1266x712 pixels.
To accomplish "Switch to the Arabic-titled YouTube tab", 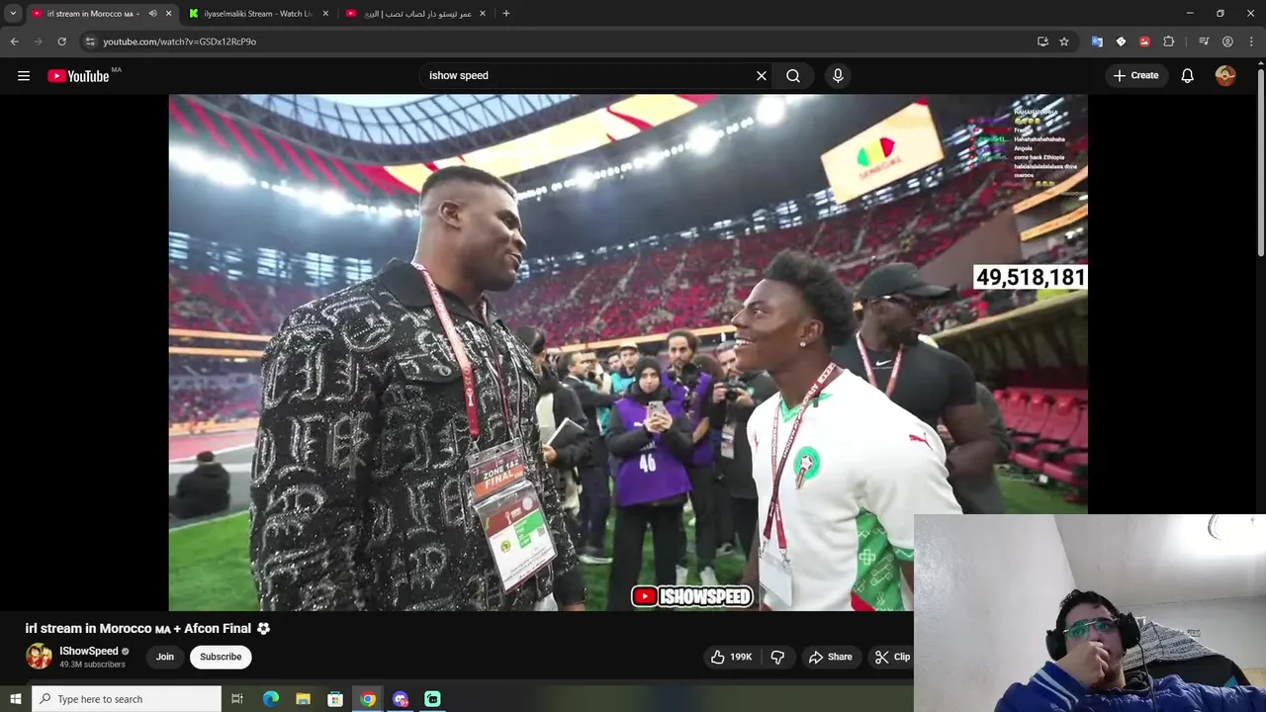I will (418, 14).
